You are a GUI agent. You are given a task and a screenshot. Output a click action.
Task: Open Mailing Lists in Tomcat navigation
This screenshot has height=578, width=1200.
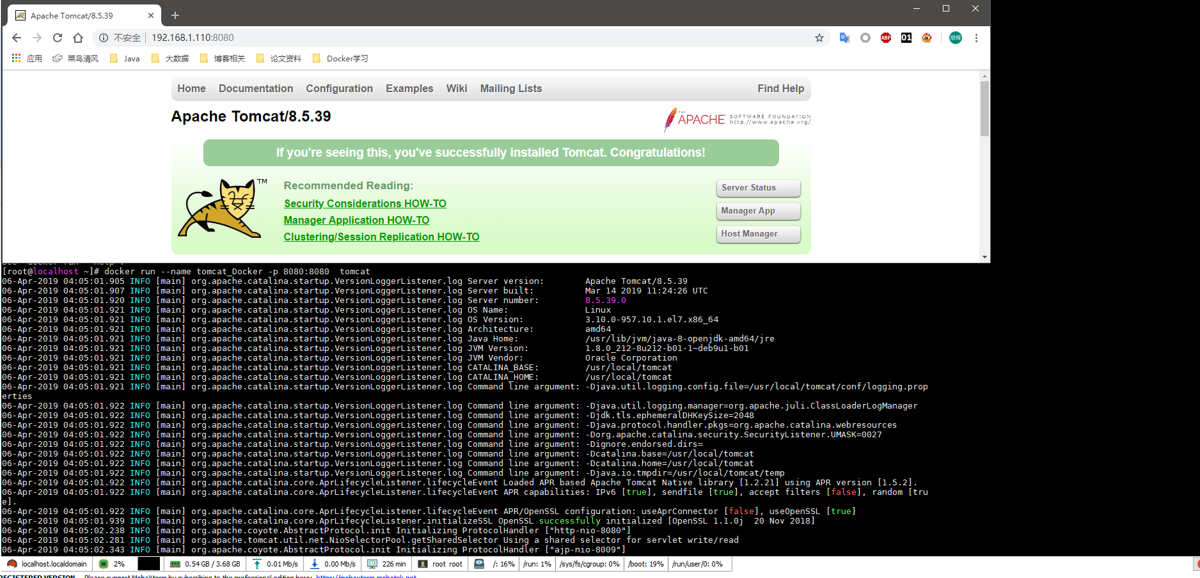(511, 88)
